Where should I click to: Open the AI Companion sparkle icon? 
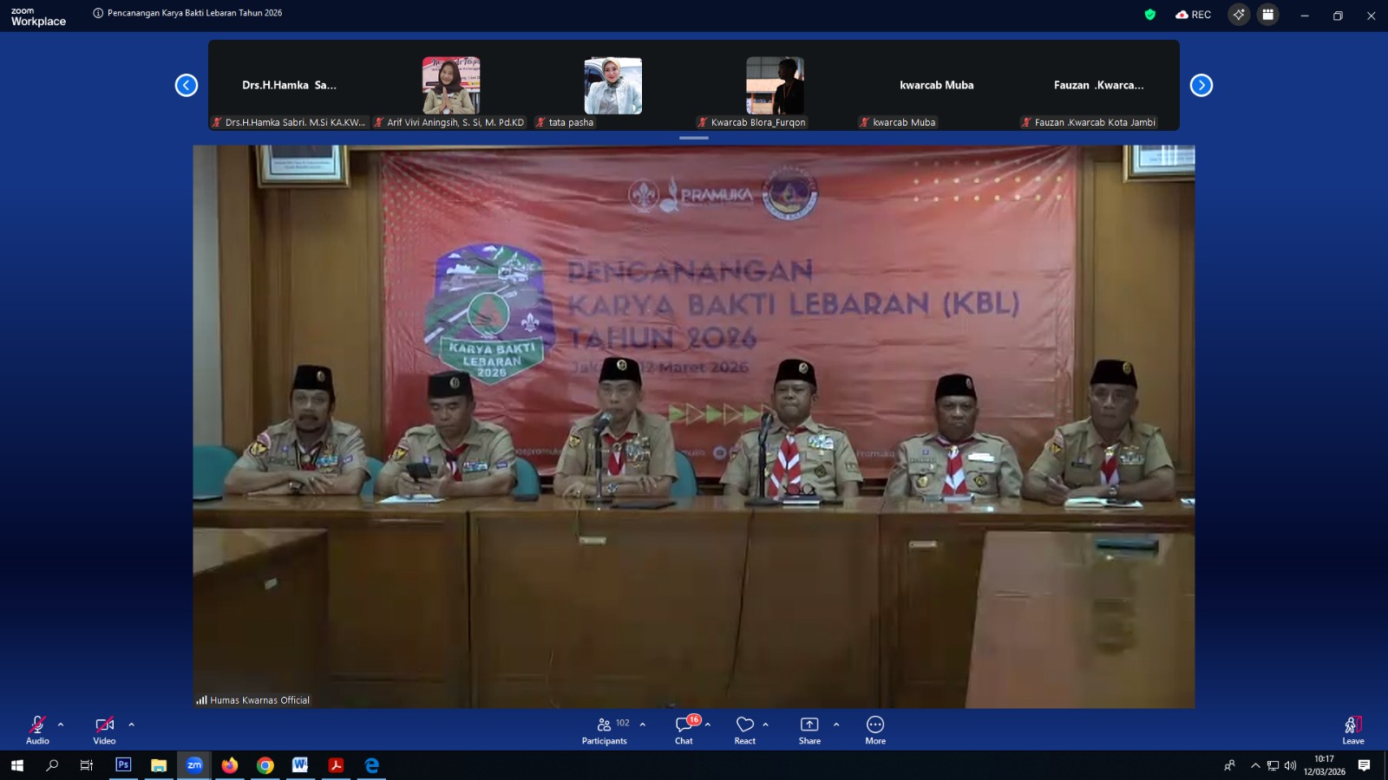(x=1239, y=15)
